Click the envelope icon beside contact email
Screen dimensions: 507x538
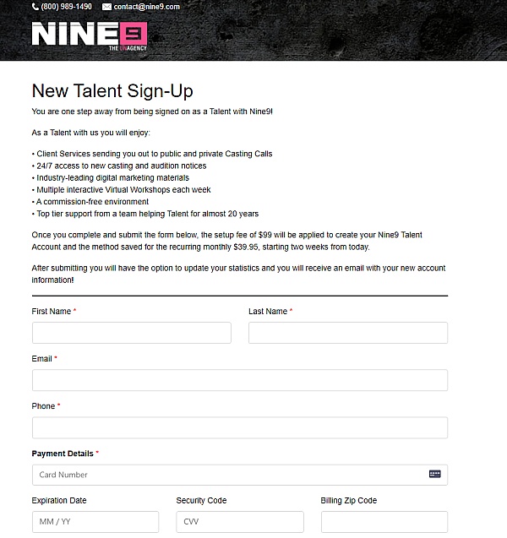click(106, 7)
